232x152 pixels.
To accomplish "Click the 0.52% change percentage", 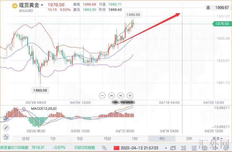I will pyautogui.click(x=65, y=10).
